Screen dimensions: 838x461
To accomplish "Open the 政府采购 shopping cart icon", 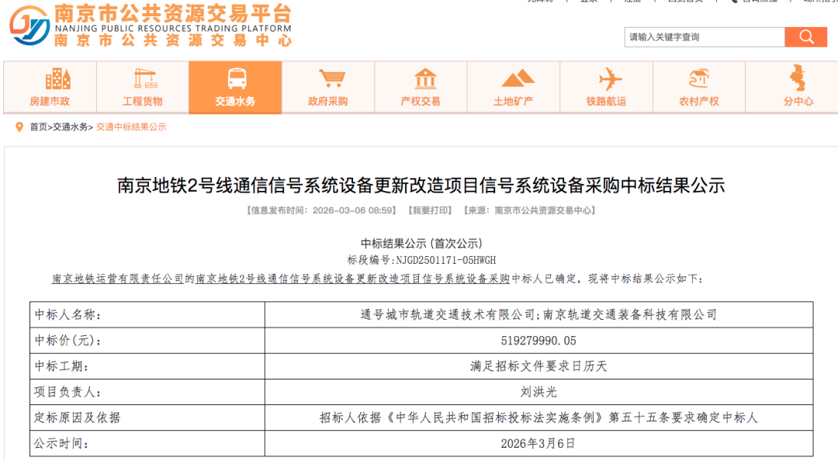I will (331, 78).
